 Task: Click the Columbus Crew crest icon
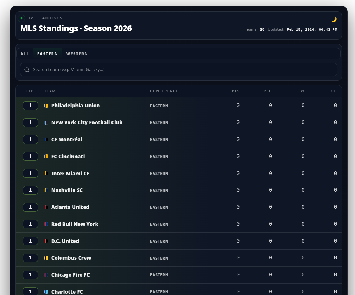tap(46, 258)
